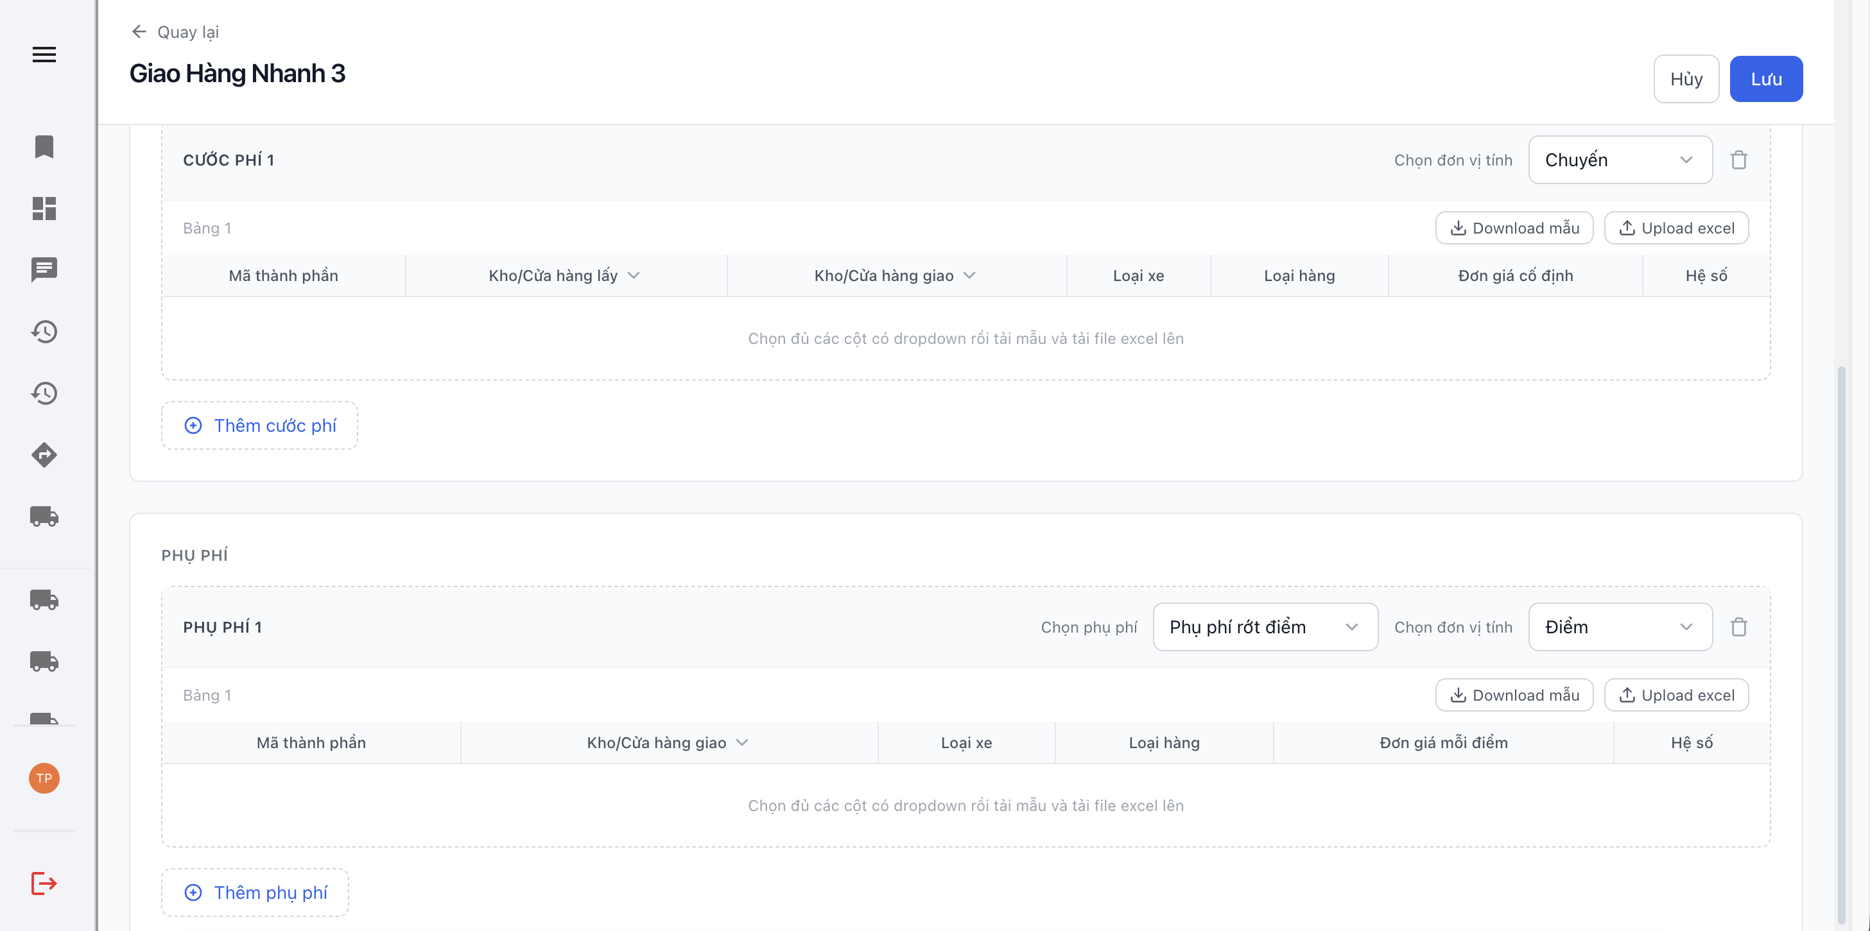
Task: Click the page vertical scrollbar
Action: coord(1841,646)
